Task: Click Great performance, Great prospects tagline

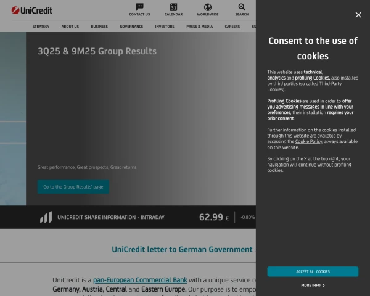Action: 87,167
